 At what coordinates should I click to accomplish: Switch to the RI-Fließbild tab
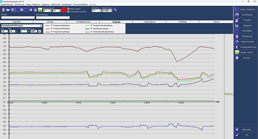pyautogui.click(x=182, y=22)
